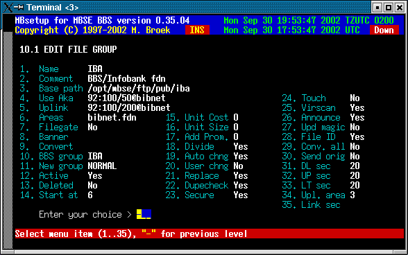Screen dimensions: 408x255
Task: Select menu item '33. LT sec'
Action: pos(306,185)
